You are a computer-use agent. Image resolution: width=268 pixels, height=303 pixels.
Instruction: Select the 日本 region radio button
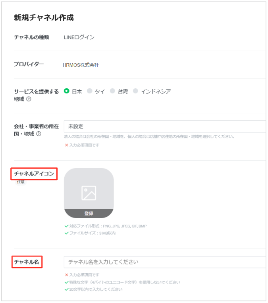tap(67, 91)
